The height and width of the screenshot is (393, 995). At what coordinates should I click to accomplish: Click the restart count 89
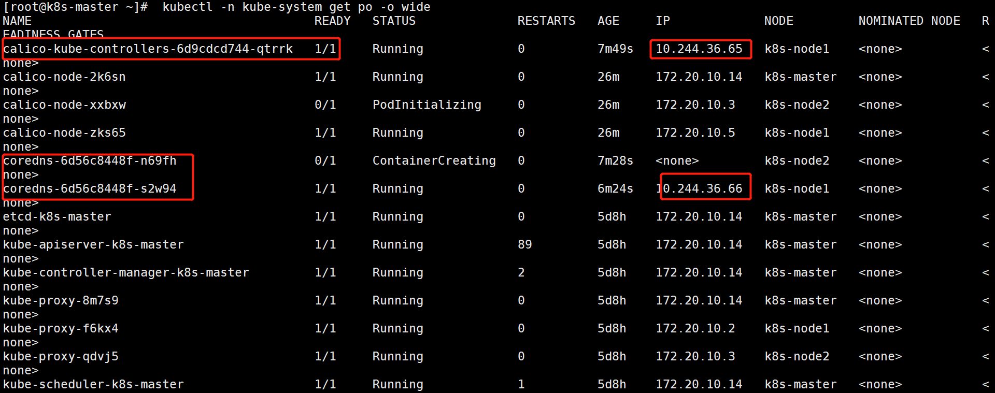[x=524, y=244]
